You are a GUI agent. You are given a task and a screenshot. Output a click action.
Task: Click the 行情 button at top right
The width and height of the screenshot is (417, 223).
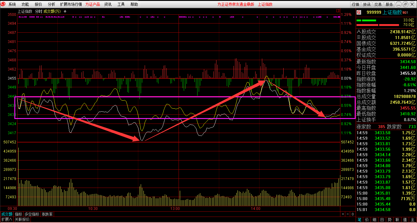click(x=355, y=4)
